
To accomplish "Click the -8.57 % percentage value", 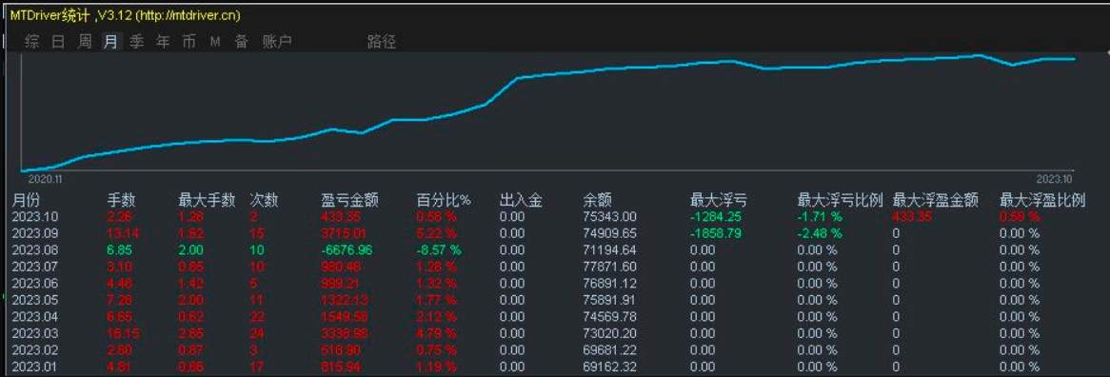I will (x=438, y=249).
